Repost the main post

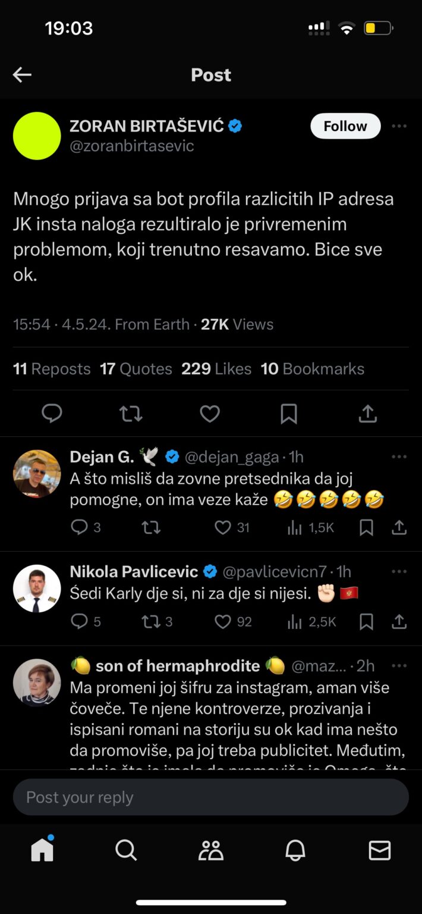pos(130,414)
